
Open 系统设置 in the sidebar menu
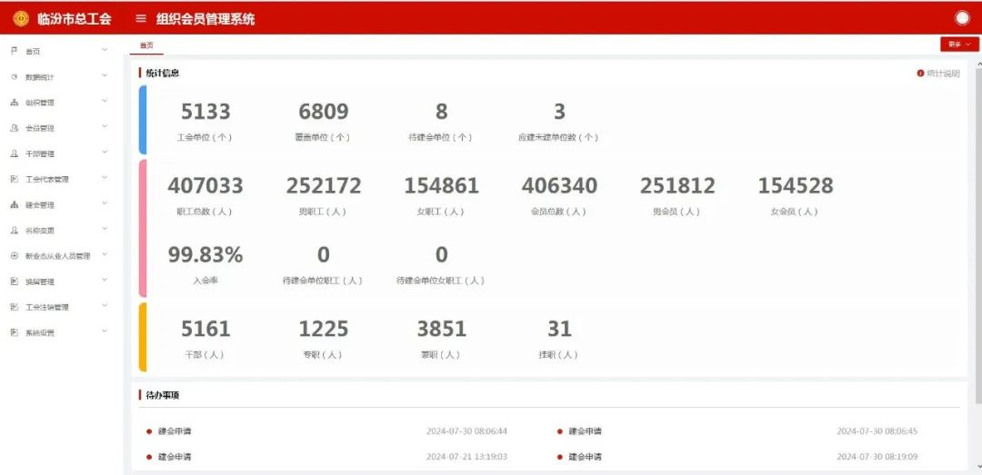click(39, 333)
